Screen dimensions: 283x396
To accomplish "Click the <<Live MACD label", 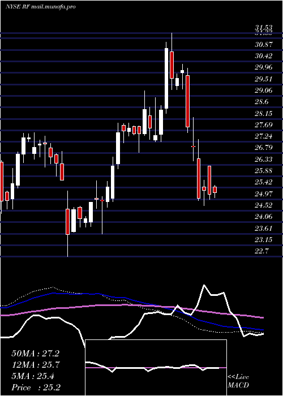I will (238, 381).
